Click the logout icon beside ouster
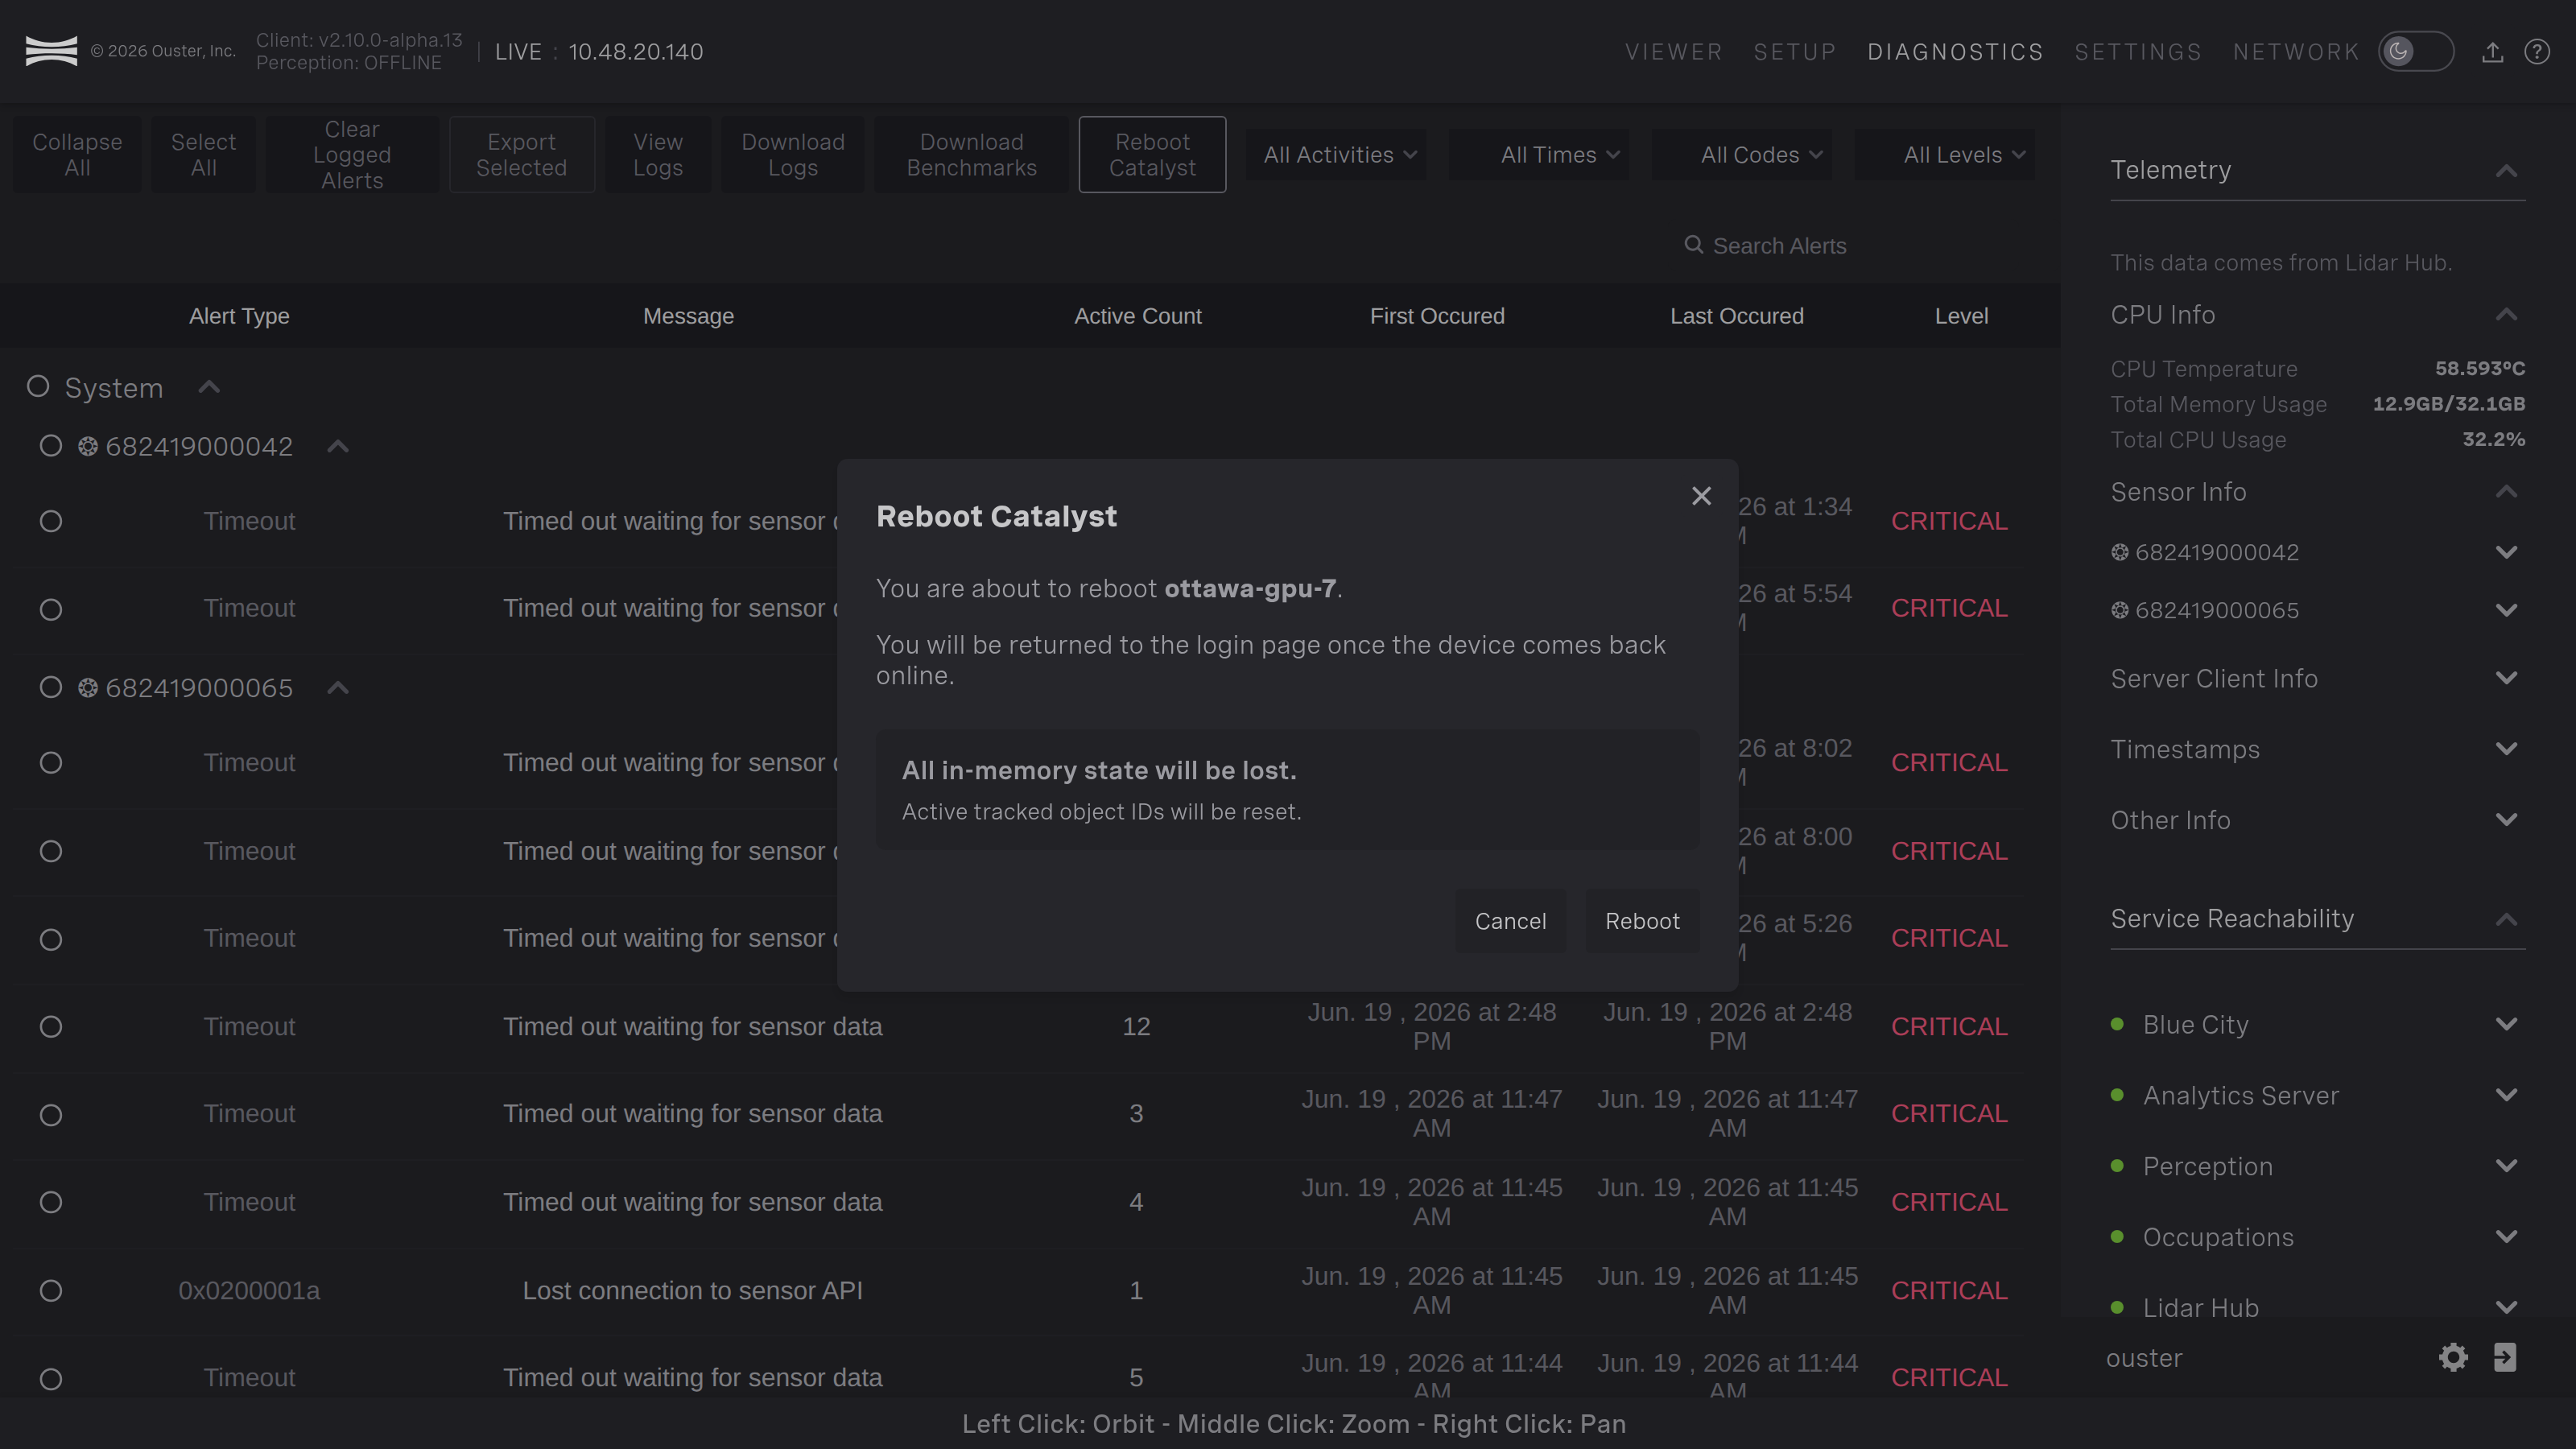This screenshot has height=1449, width=2576. (x=2505, y=1357)
